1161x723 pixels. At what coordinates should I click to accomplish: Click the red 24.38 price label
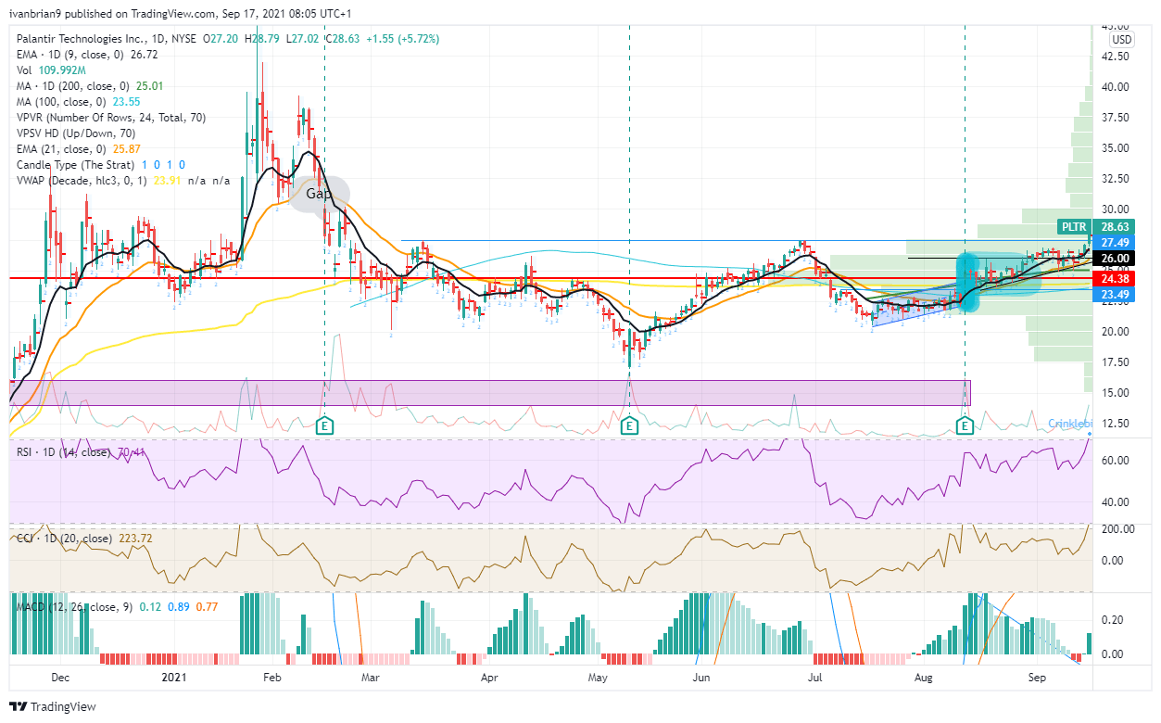tap(1114, 278)
